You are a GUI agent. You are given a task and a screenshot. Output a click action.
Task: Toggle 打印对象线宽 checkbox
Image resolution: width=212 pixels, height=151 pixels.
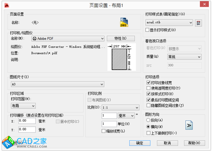tap(148, 82)
